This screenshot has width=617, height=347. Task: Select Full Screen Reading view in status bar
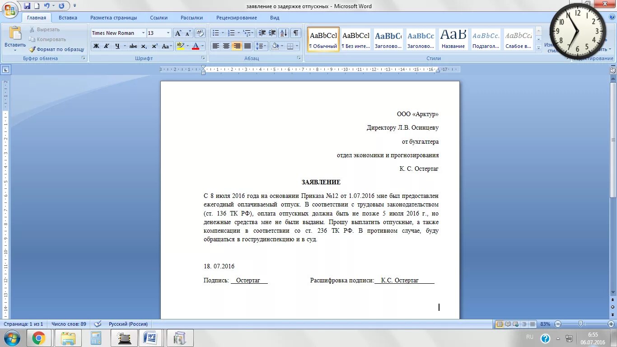click(508, 324)
